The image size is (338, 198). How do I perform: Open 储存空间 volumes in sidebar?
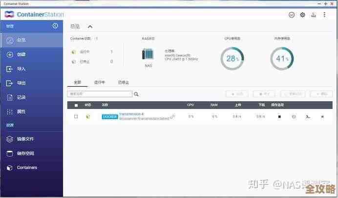click(x=32, y=153)
